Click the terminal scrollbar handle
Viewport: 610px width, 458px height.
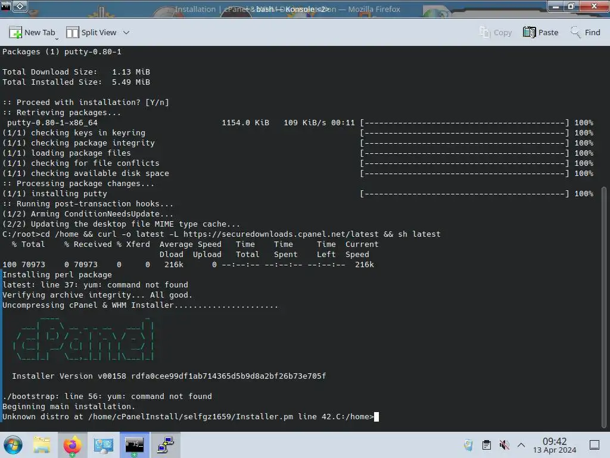(x=604, y=307)
